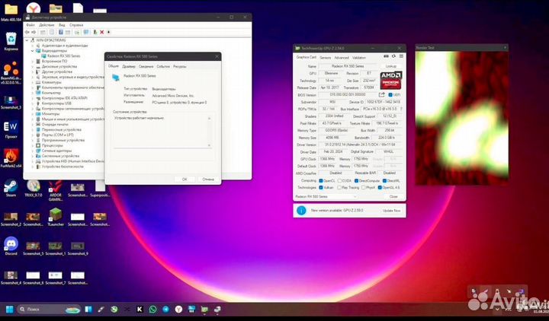Image resolution: width=549 pixels, height=321 pixels.
Task: Open the Файл menu in Device Manager
Action: tap(30, 25)
